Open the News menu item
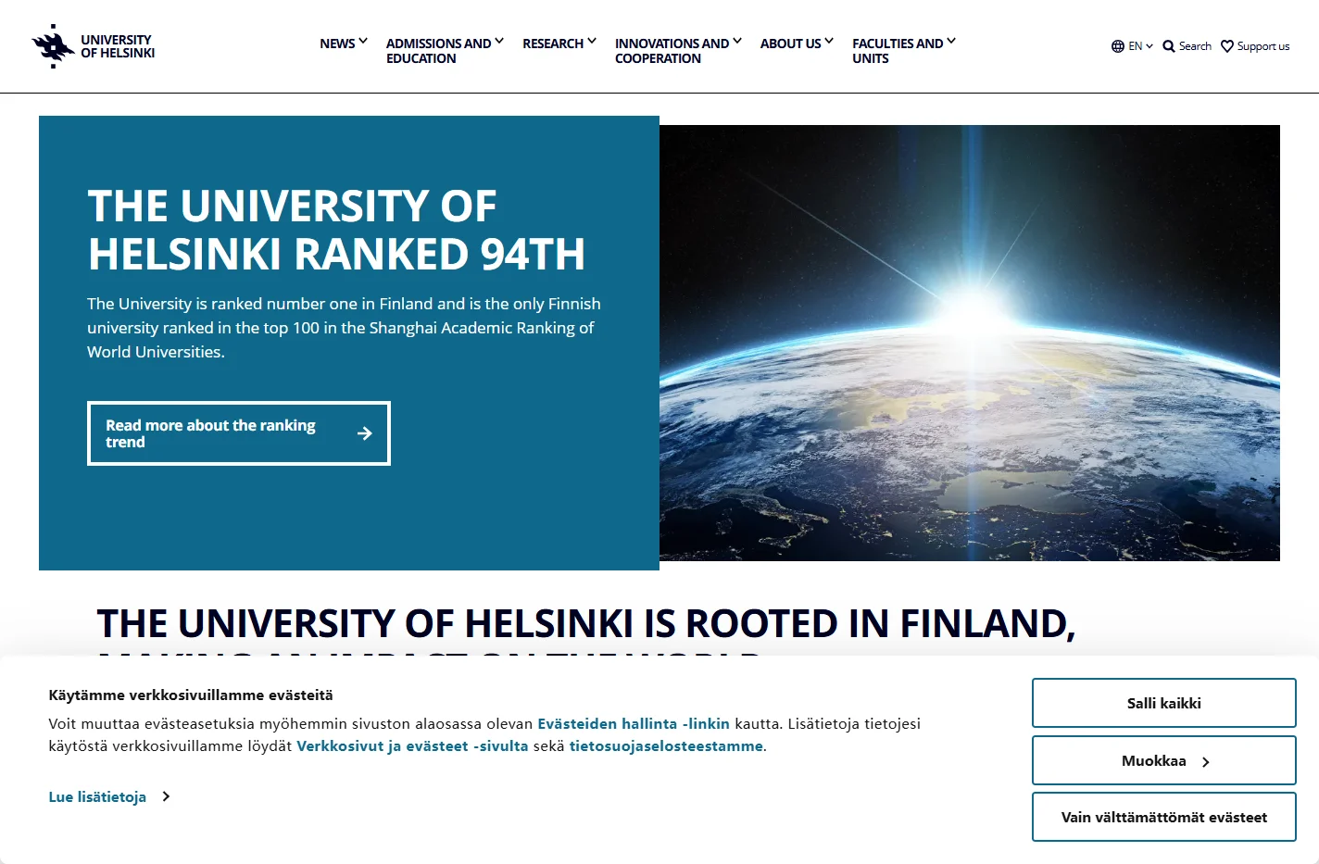Image resolution: width=1319 pixels, height=864 pixels. click(337, 44)
